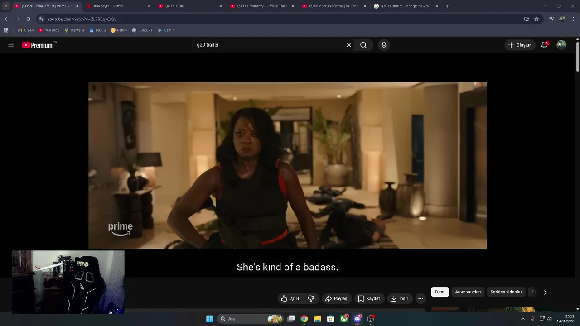Viewport: 580px width, 326px height.
Task: Open the taskbar volume control
Action: tap(549, 319)
